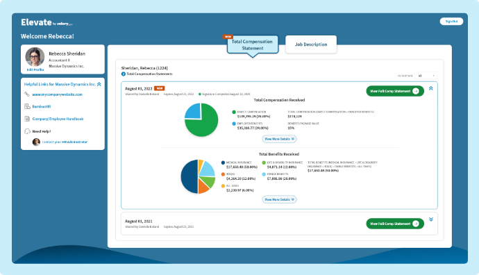Viewport: 479px width, 275px height.
Task: Click the Sign Out button
Action: click(451, 22)
